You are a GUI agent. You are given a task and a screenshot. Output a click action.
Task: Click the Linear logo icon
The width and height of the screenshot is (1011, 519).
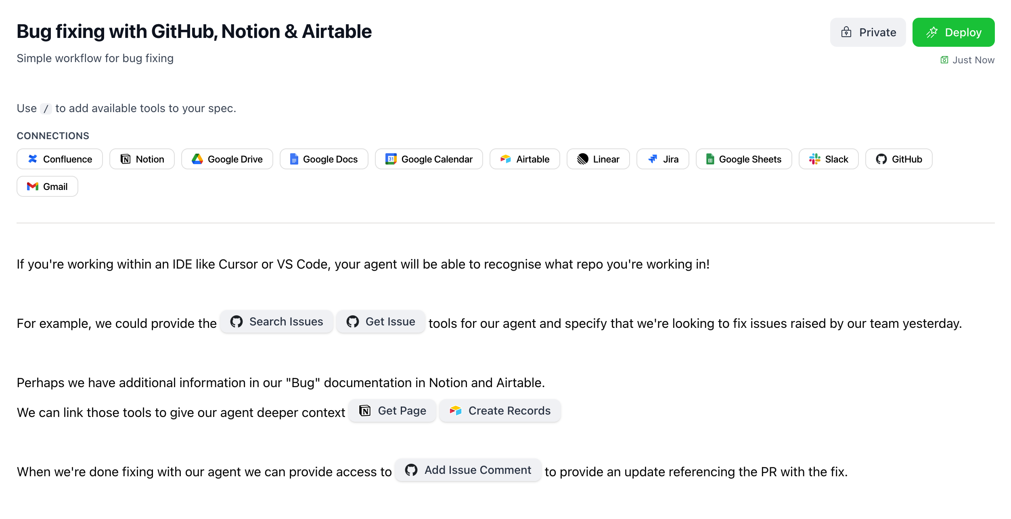583,159
